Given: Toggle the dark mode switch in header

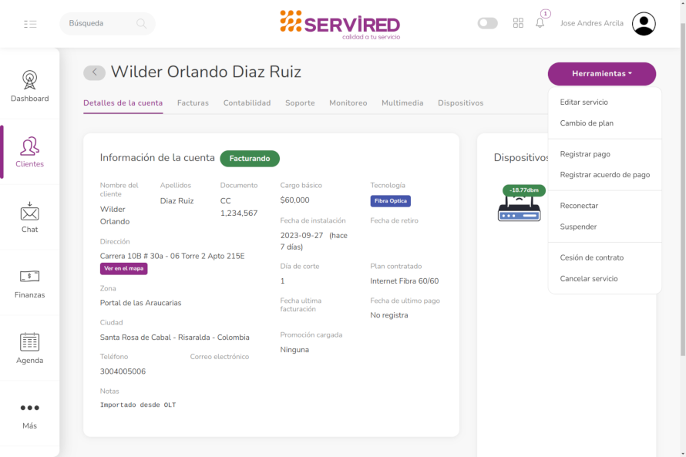Looking at the screenshot, I should (x=487, y=23).
